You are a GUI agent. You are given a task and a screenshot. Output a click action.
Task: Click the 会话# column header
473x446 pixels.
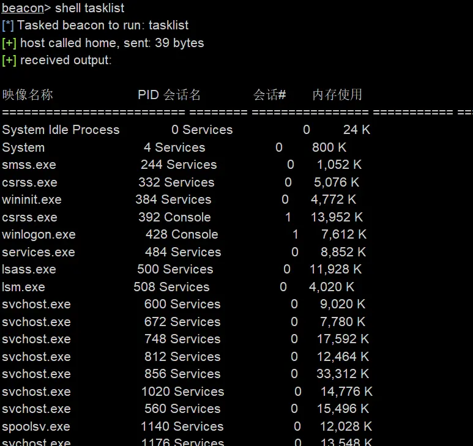(x=270, y=95)
